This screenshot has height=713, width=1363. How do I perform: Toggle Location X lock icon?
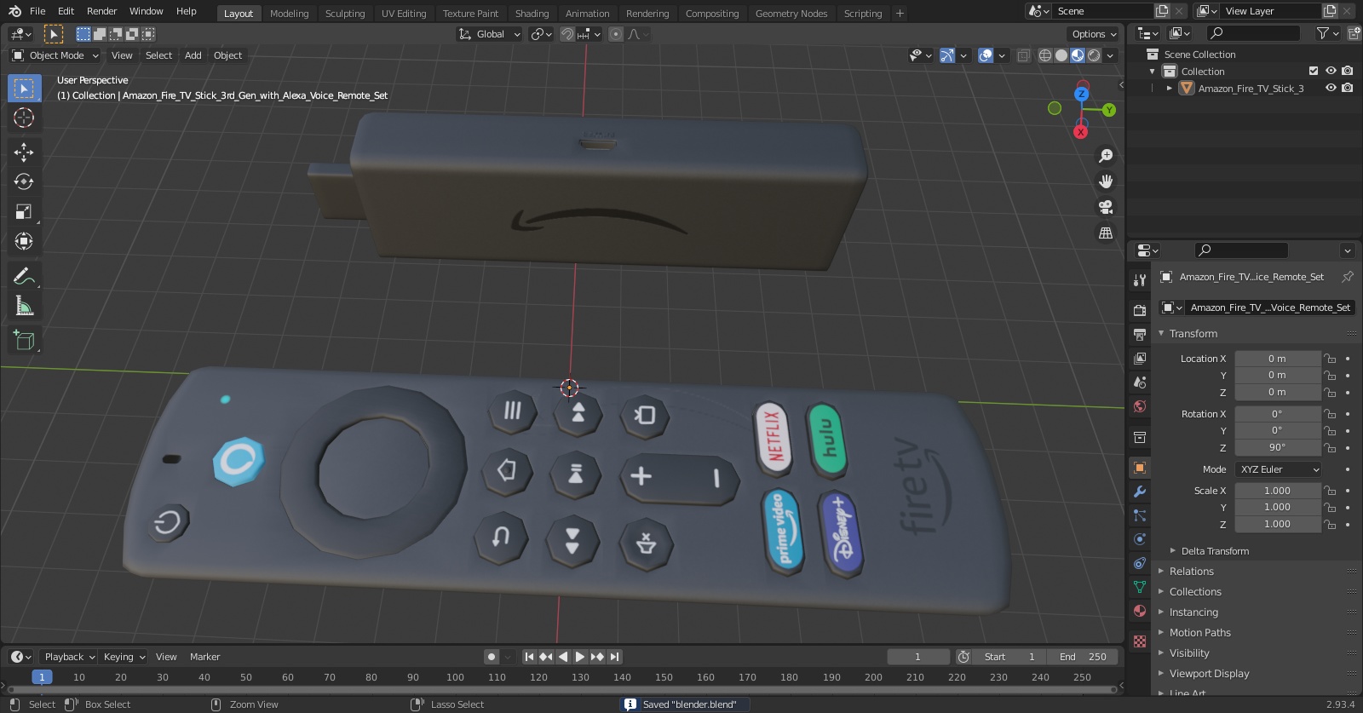pos(1330,359)
